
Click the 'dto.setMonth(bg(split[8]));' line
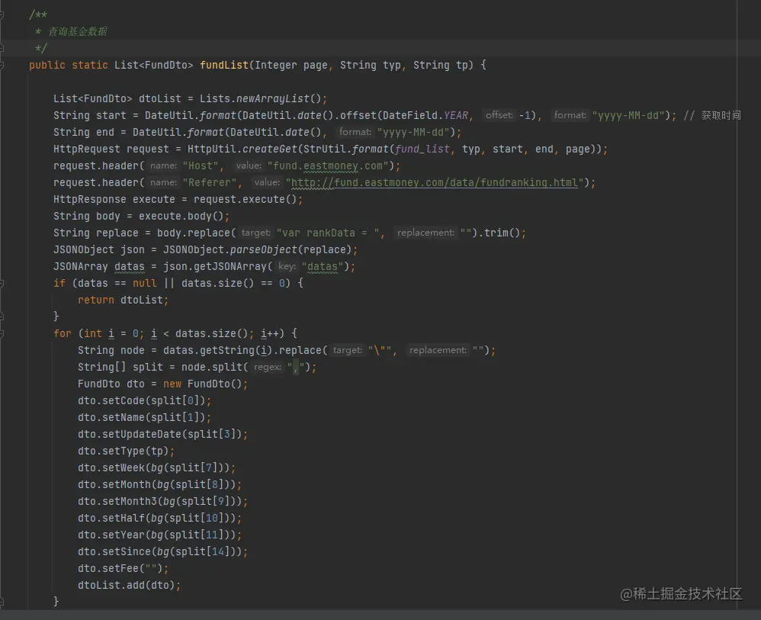tap(159, 484)
